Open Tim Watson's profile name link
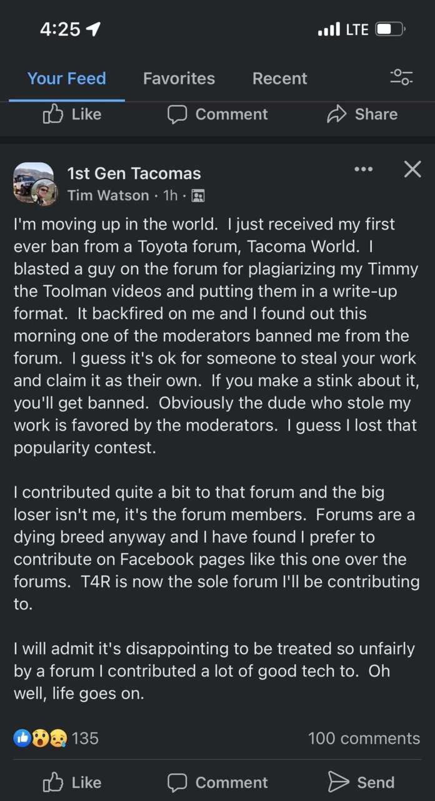 point(108,196)
